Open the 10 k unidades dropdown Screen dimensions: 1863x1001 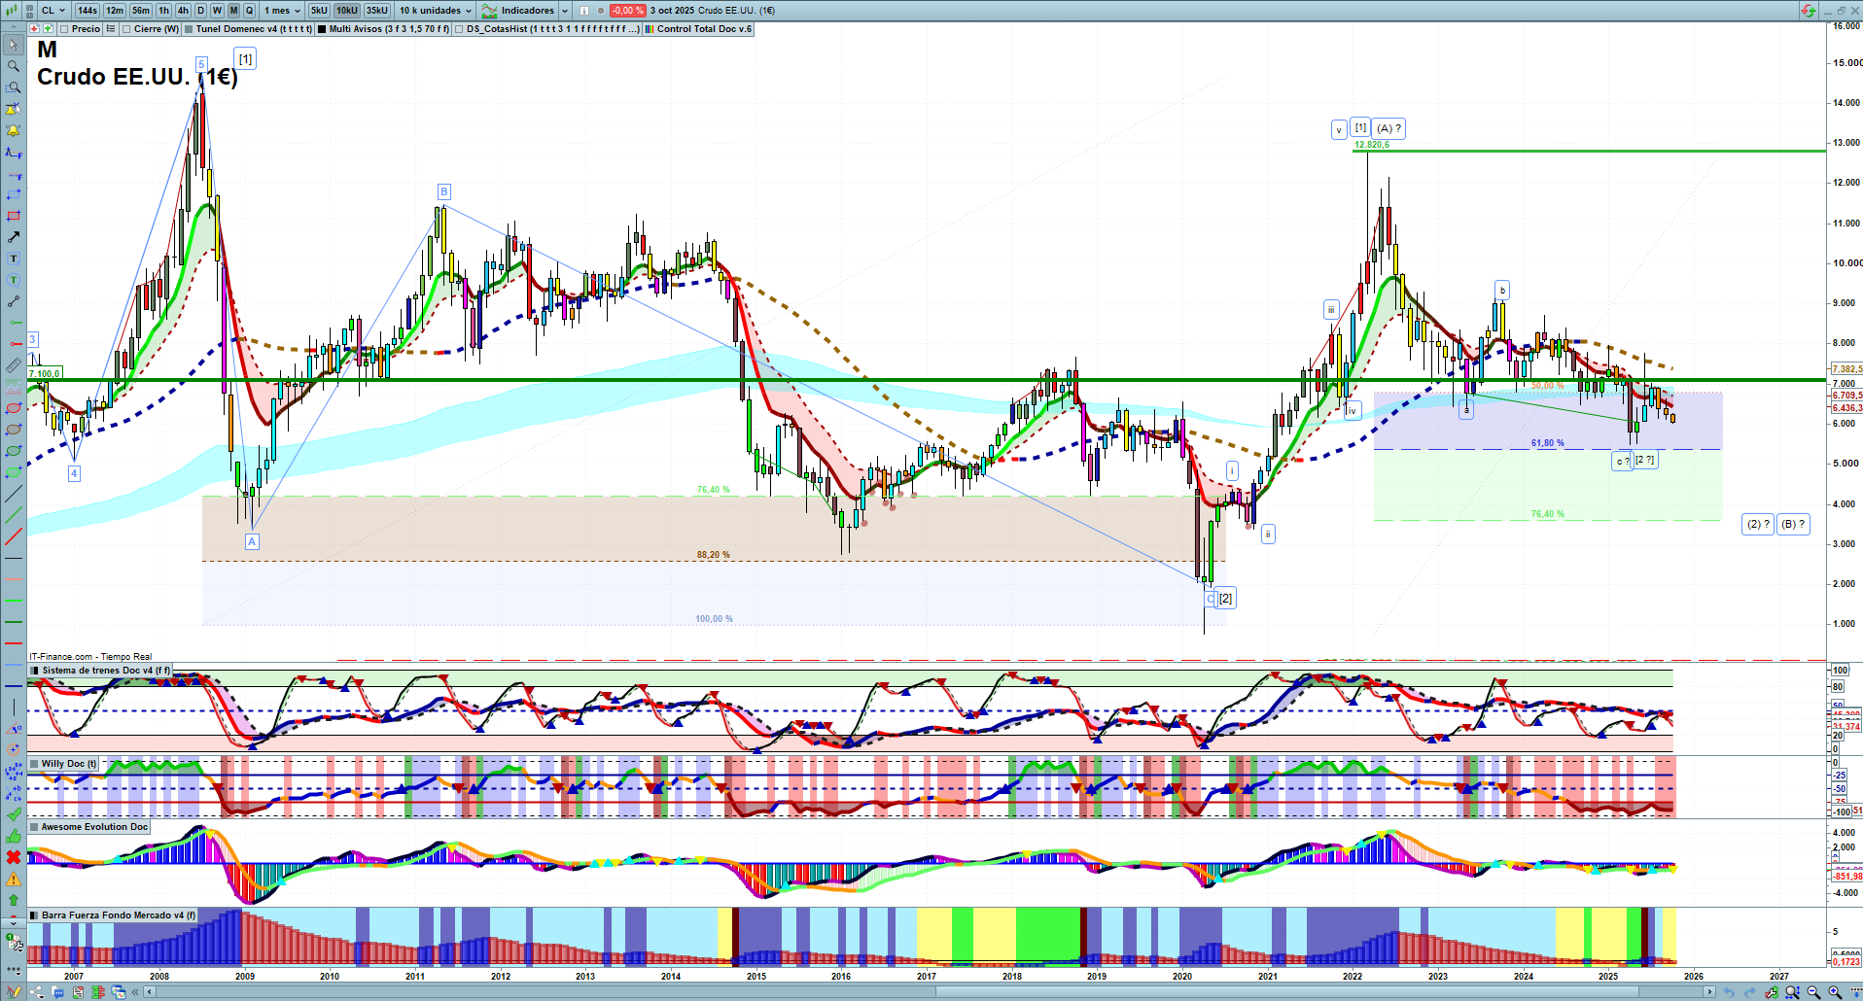pyautogui.click(x=435, y=11)
